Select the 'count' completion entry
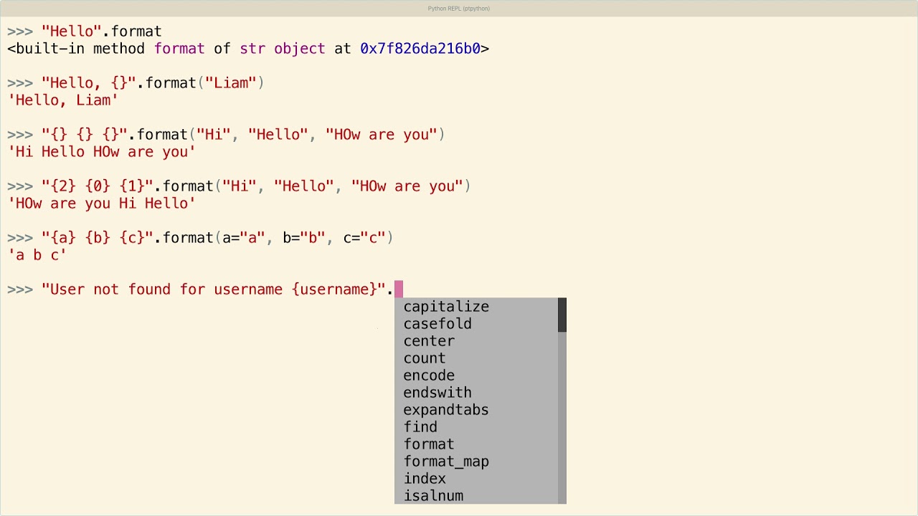918x516 pixels. coord(425,358)
